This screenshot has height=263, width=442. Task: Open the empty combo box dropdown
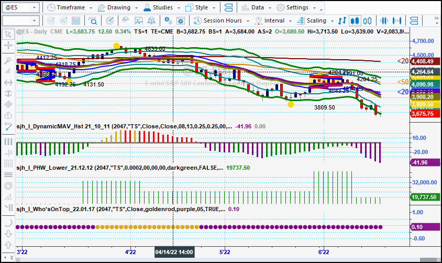point(34,20)
